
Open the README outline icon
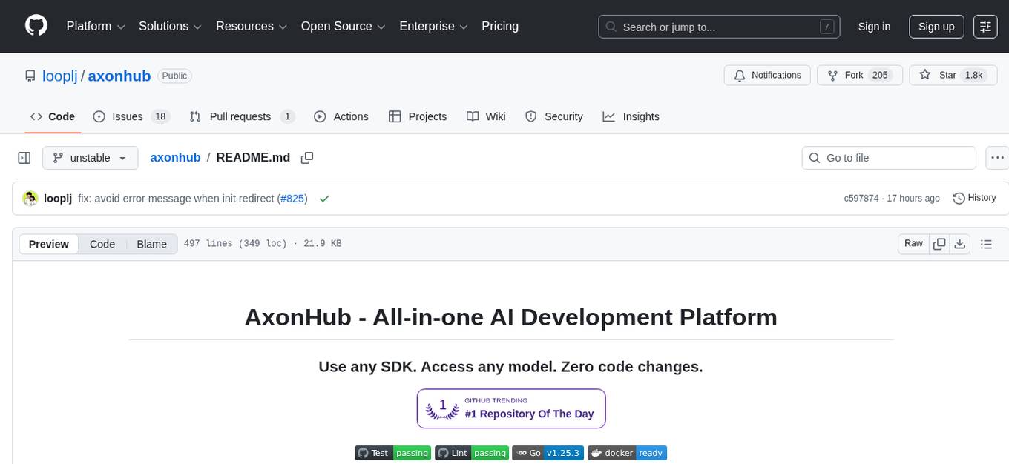coord(986,243)
